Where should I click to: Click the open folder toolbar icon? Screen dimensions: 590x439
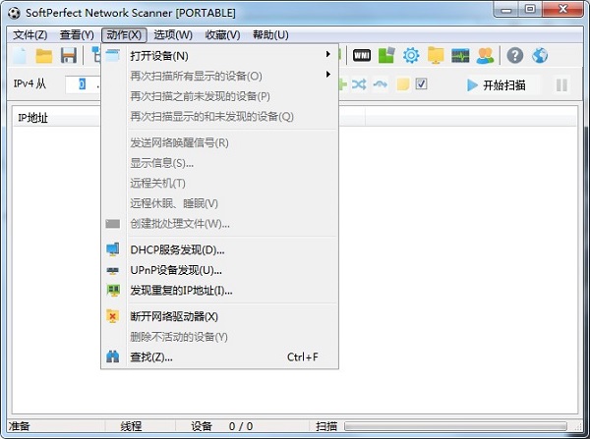point(44,56)
